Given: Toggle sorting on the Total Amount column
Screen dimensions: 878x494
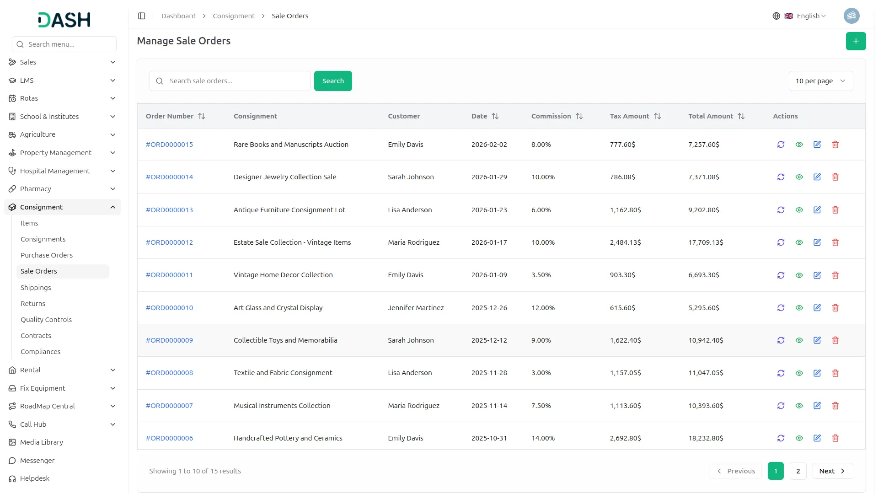Looking at the screenshot, I should 741,116.
